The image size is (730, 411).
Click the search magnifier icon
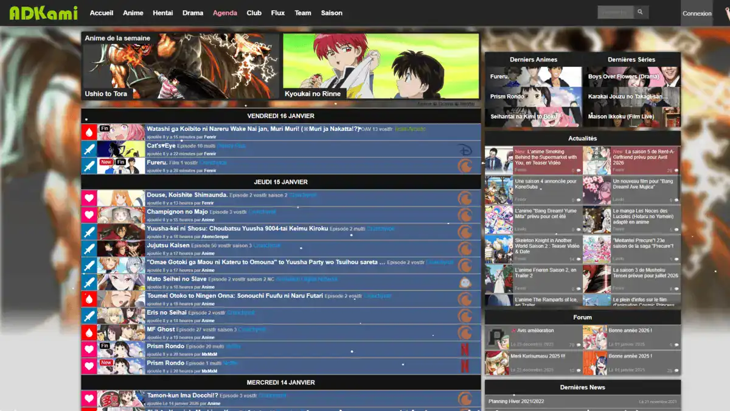641,12
